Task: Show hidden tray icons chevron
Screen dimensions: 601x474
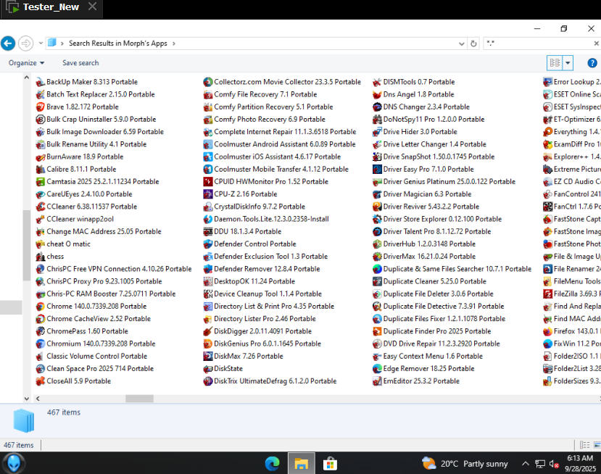Action: (x=526, y=464)
